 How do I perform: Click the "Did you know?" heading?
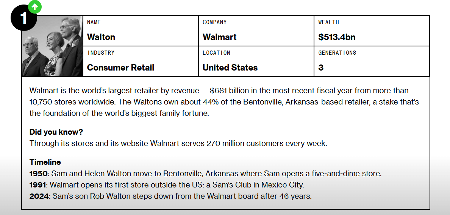[x=56, y=132]
